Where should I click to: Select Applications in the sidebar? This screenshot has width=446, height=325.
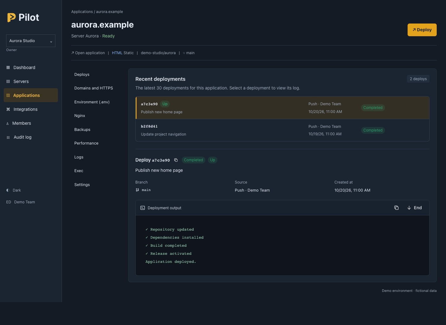tap(31, 95)
